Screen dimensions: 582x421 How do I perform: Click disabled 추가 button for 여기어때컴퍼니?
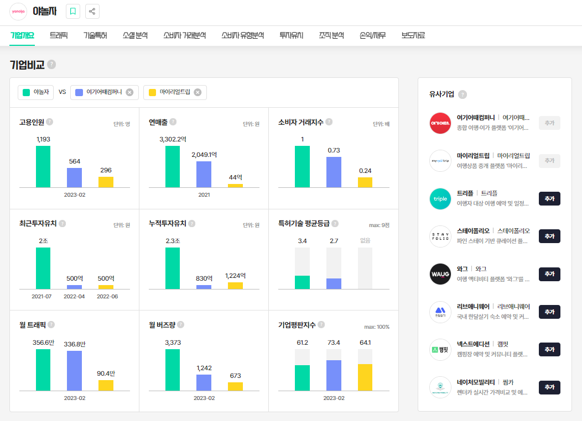point(549,123)
